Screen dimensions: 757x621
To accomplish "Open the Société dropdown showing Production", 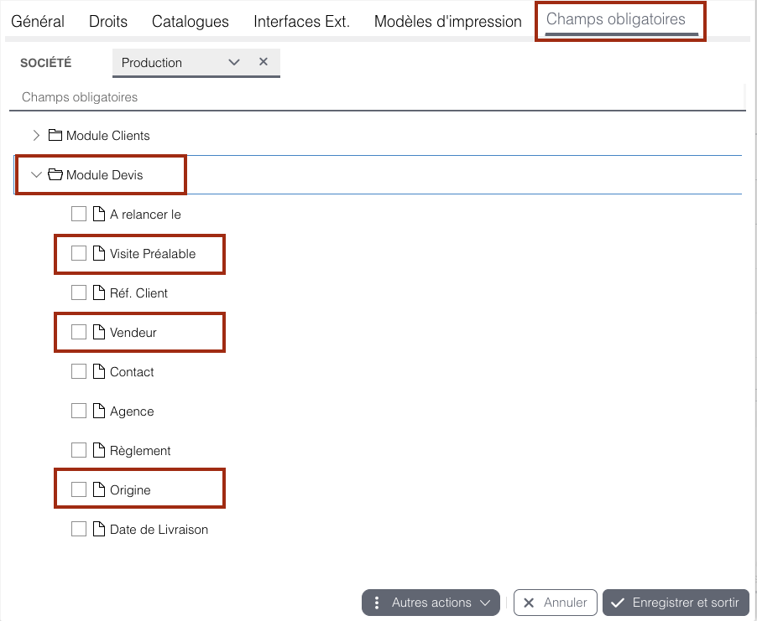I will (x=234, y=62).
